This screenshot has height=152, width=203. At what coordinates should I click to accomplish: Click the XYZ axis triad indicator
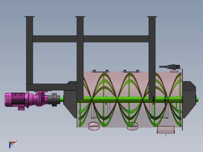pos(12,144)
